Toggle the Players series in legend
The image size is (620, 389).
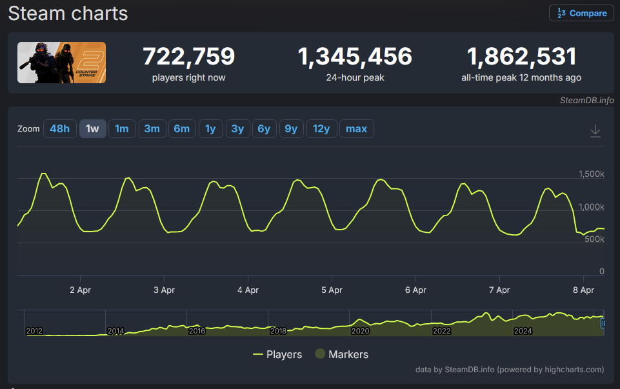[277, 354]
